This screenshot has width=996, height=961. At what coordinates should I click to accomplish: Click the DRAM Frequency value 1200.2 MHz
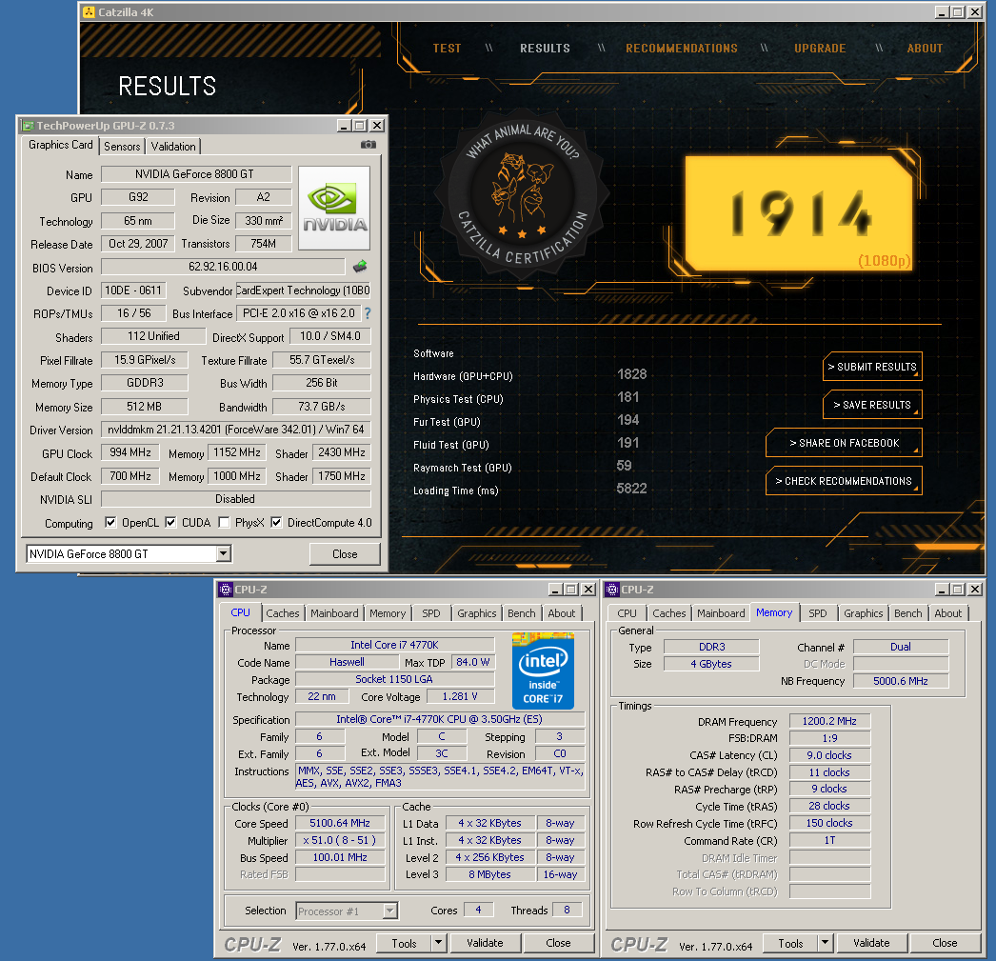coord(829,721)
